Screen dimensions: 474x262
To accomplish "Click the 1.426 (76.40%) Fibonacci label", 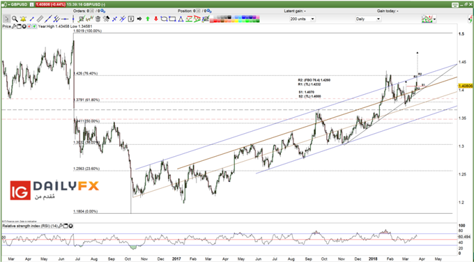I will (x=86, y=73).
